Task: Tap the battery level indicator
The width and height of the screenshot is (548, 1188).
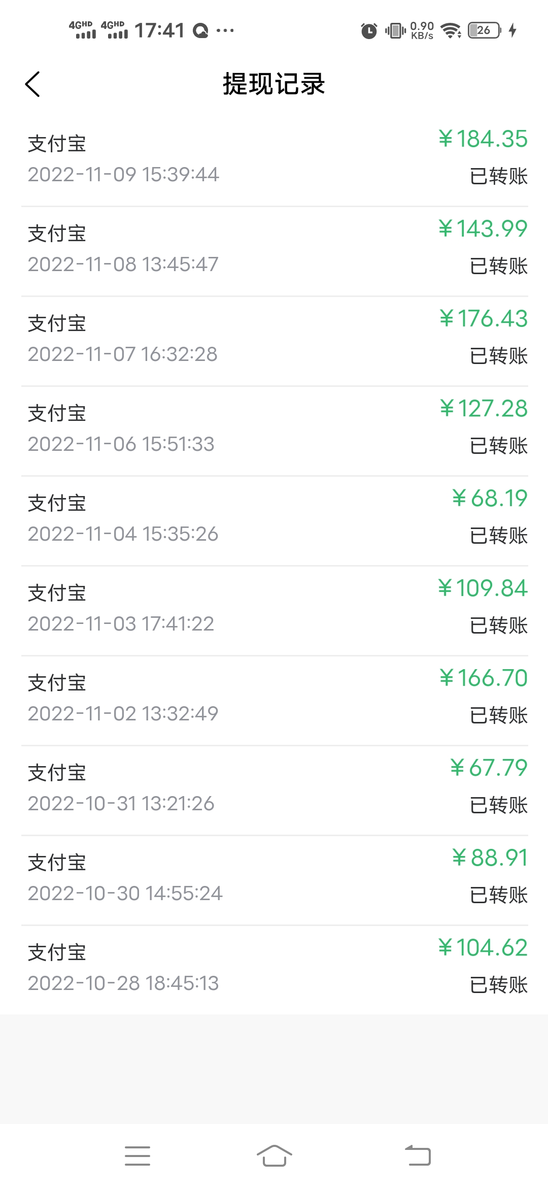Action: pos(484,30)
